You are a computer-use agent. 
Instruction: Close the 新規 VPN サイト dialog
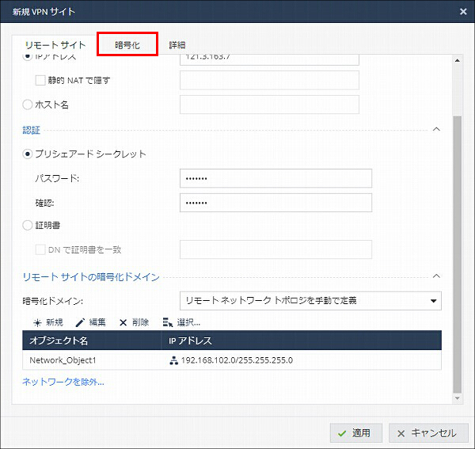coord(463,12)
